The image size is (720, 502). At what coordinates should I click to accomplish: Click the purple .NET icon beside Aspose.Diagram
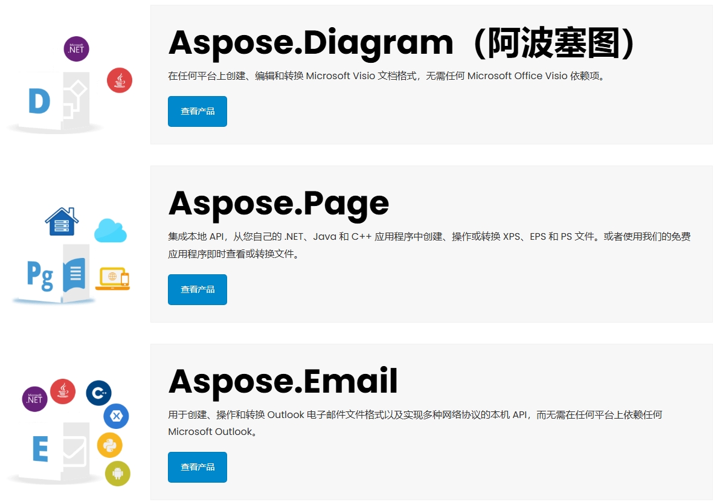(76, 49)
